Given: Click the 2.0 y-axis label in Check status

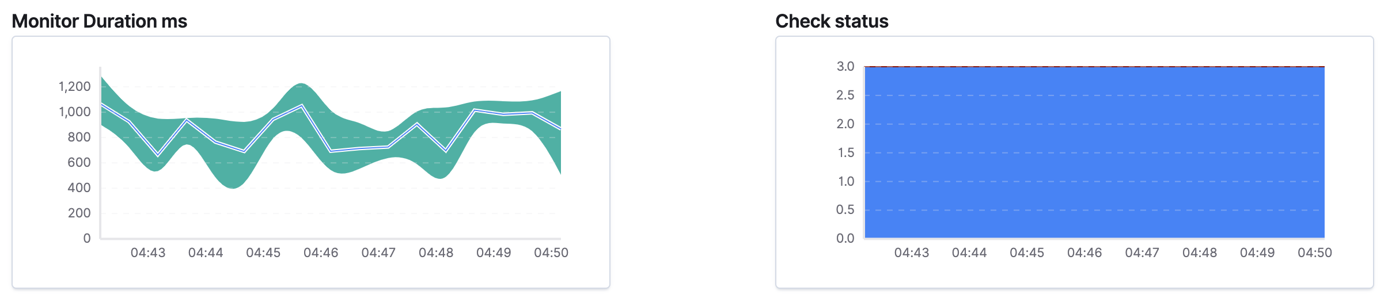Looking at the screenshot, I should (845, 124).
